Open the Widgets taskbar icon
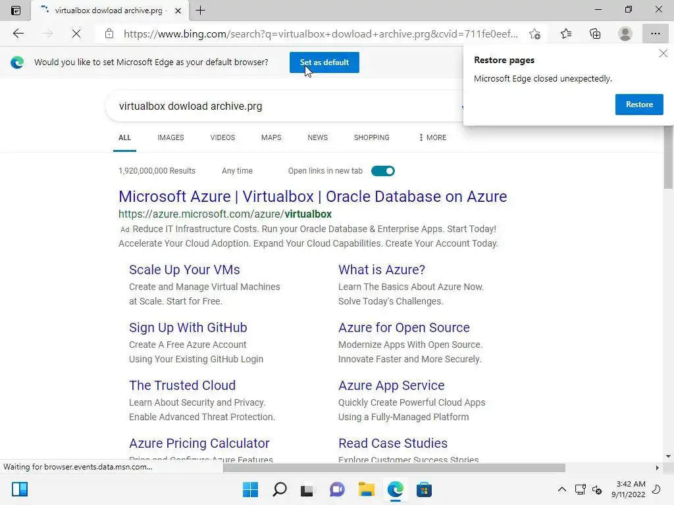 coord(20,489)
